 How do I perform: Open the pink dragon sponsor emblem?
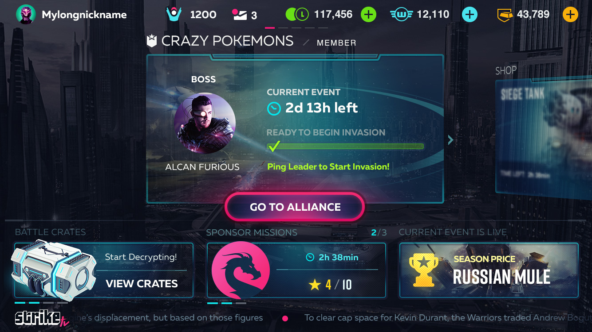pos(241,270)
